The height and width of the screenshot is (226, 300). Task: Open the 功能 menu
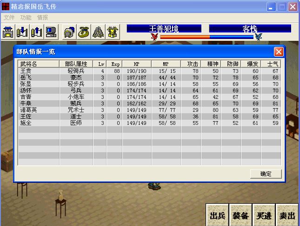point(26,17)
